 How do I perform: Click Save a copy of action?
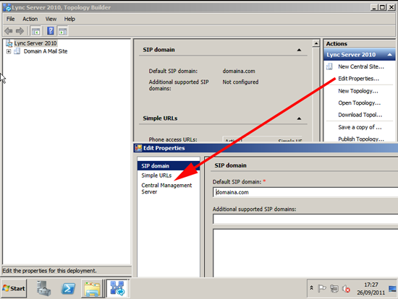(x=360, y=127)
